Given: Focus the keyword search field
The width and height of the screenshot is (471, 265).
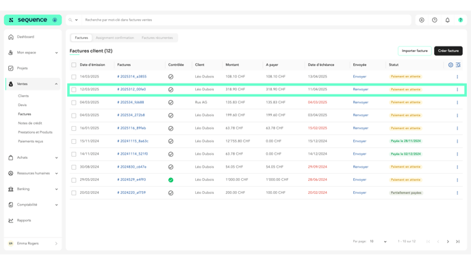Looking at the screenshot, I should click(x=246, y=20).
